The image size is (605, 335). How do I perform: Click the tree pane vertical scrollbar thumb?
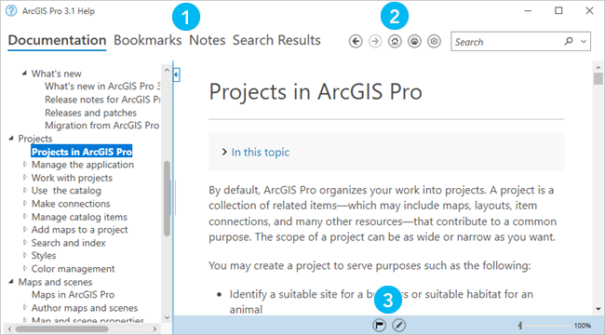(x=167, y=198)
